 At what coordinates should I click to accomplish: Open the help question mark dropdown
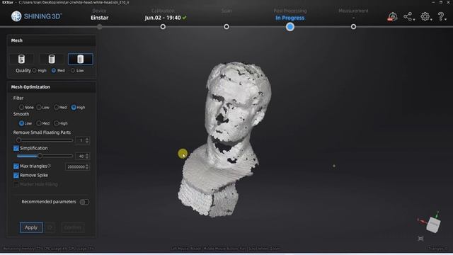pyautogui.click(x=442, y=16)
